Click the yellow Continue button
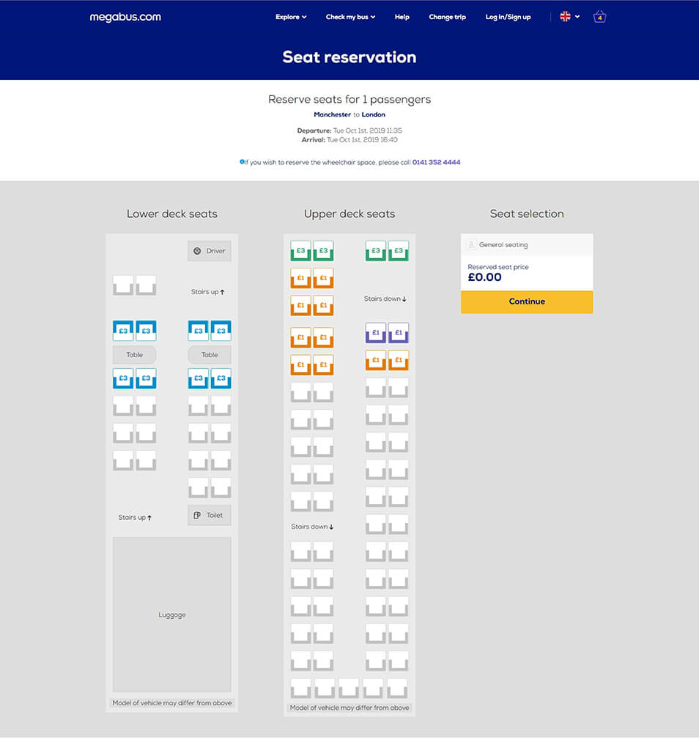 pos(527,301)
